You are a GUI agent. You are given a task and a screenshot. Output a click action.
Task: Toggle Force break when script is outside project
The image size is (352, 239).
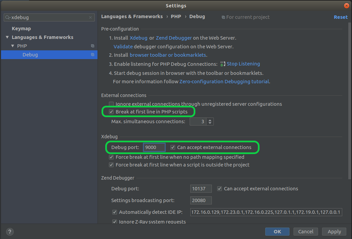click(111, 165)
